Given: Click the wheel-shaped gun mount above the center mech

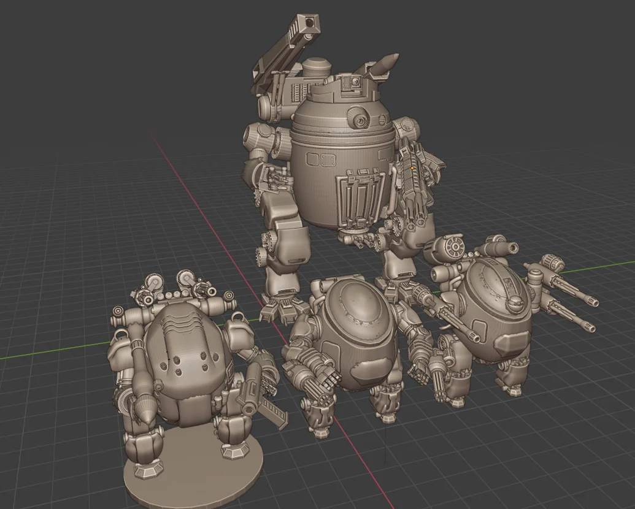Looking at the screenshot, I should (x=454, y=247).
